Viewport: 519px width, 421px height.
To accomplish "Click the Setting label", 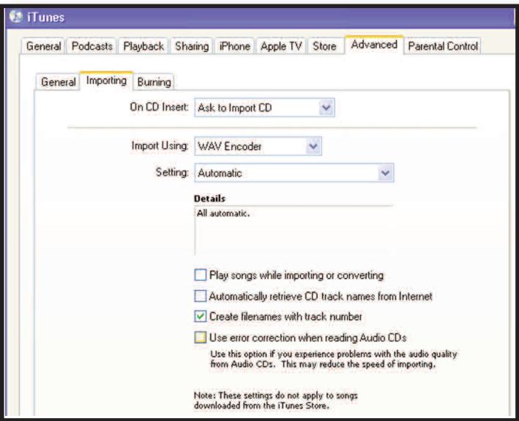I will click(172, 172).
